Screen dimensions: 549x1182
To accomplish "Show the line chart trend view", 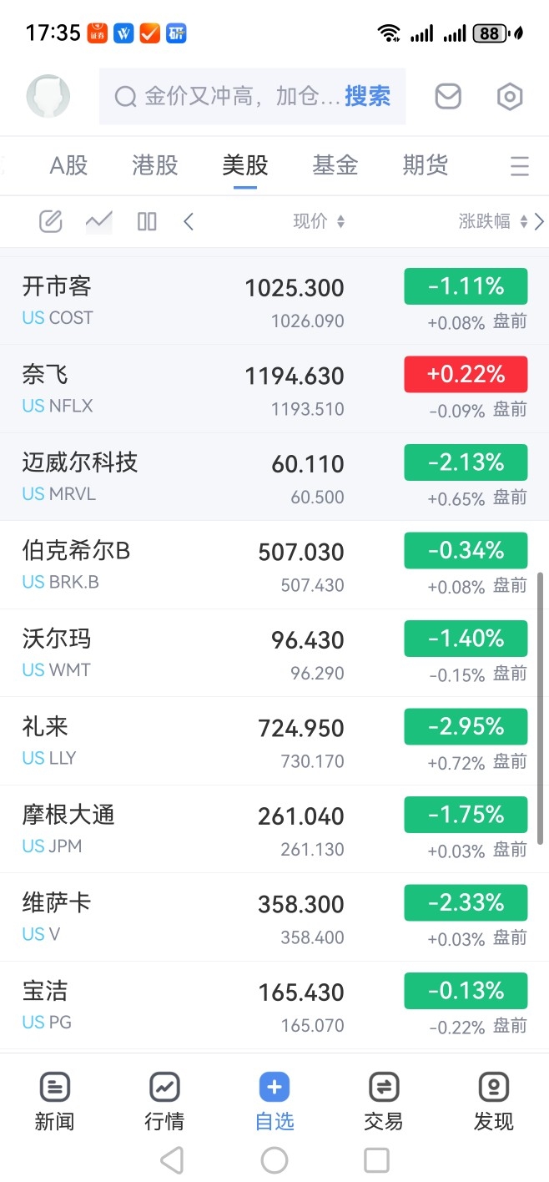I will click(x=98, y=221).
